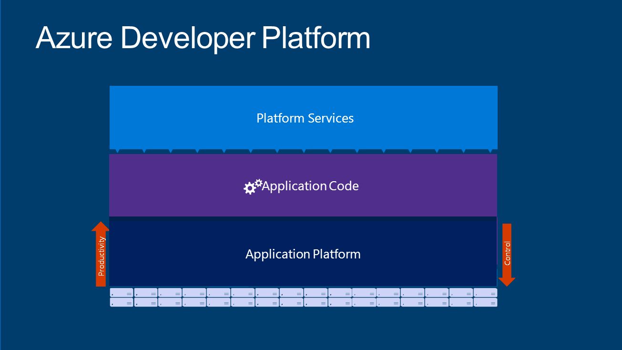This screenshot has width=622, height=350.
Task: Click the Platform Services label text
Action: pos(305,118)
